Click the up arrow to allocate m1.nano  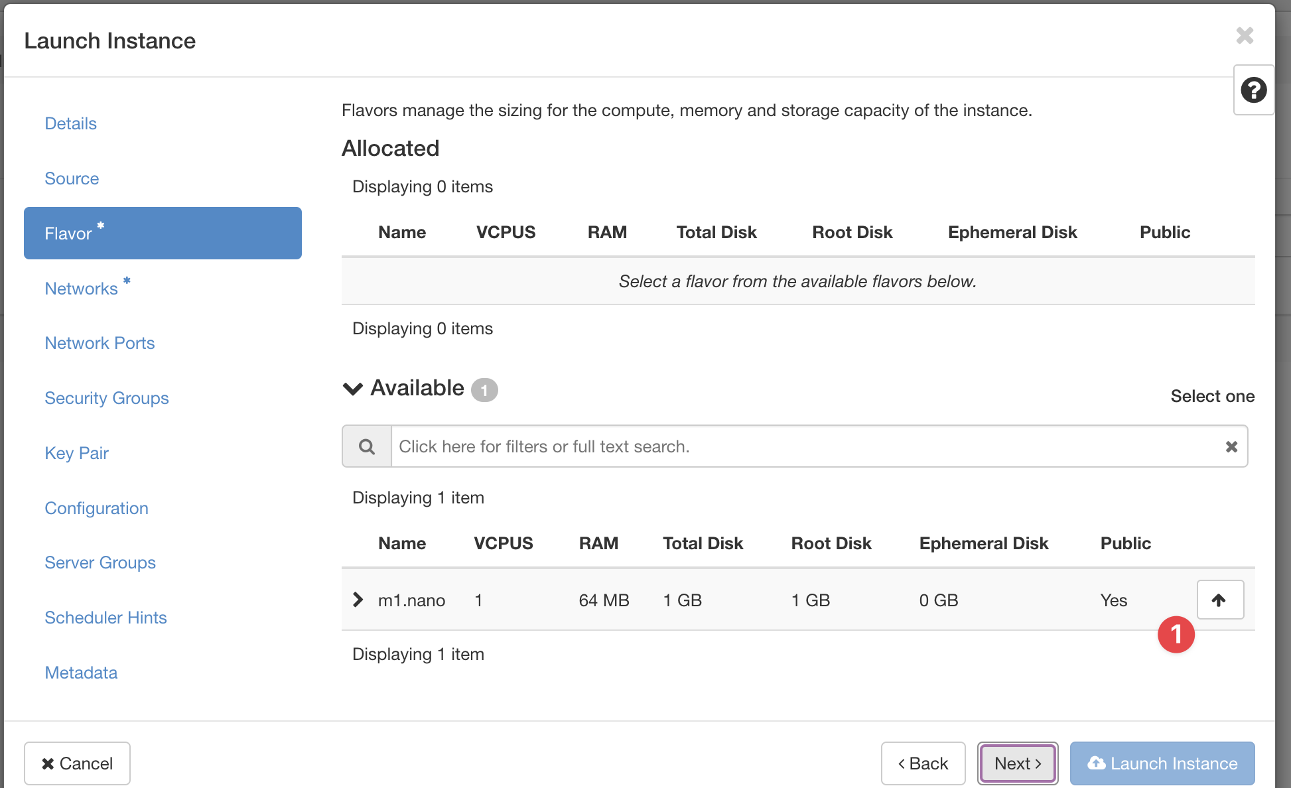point(1219,600)
